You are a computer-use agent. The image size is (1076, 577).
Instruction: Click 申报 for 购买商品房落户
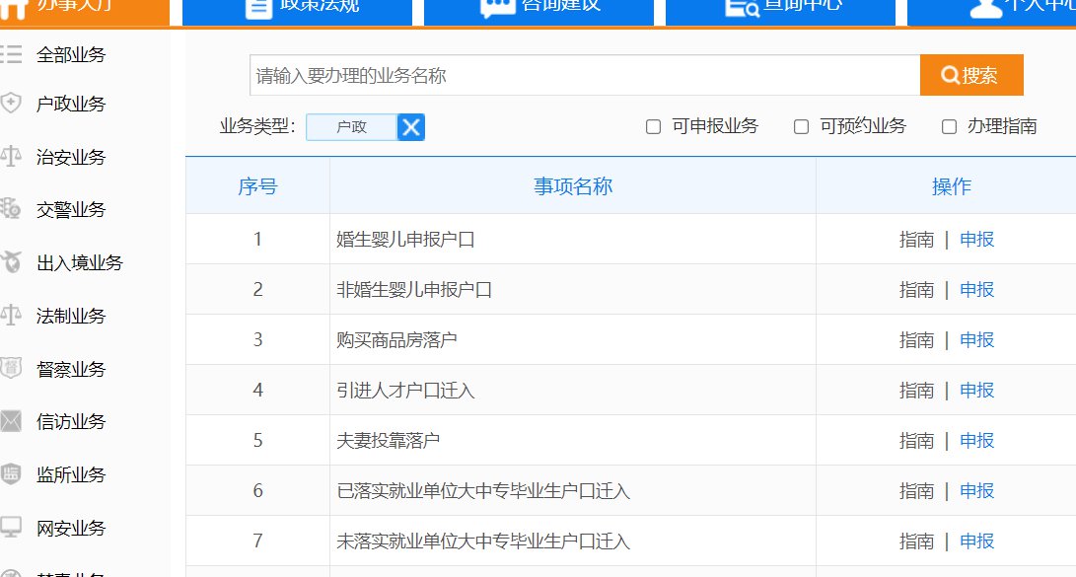click(x=976, y=339)
